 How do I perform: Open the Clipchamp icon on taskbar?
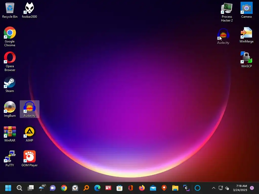186,188
